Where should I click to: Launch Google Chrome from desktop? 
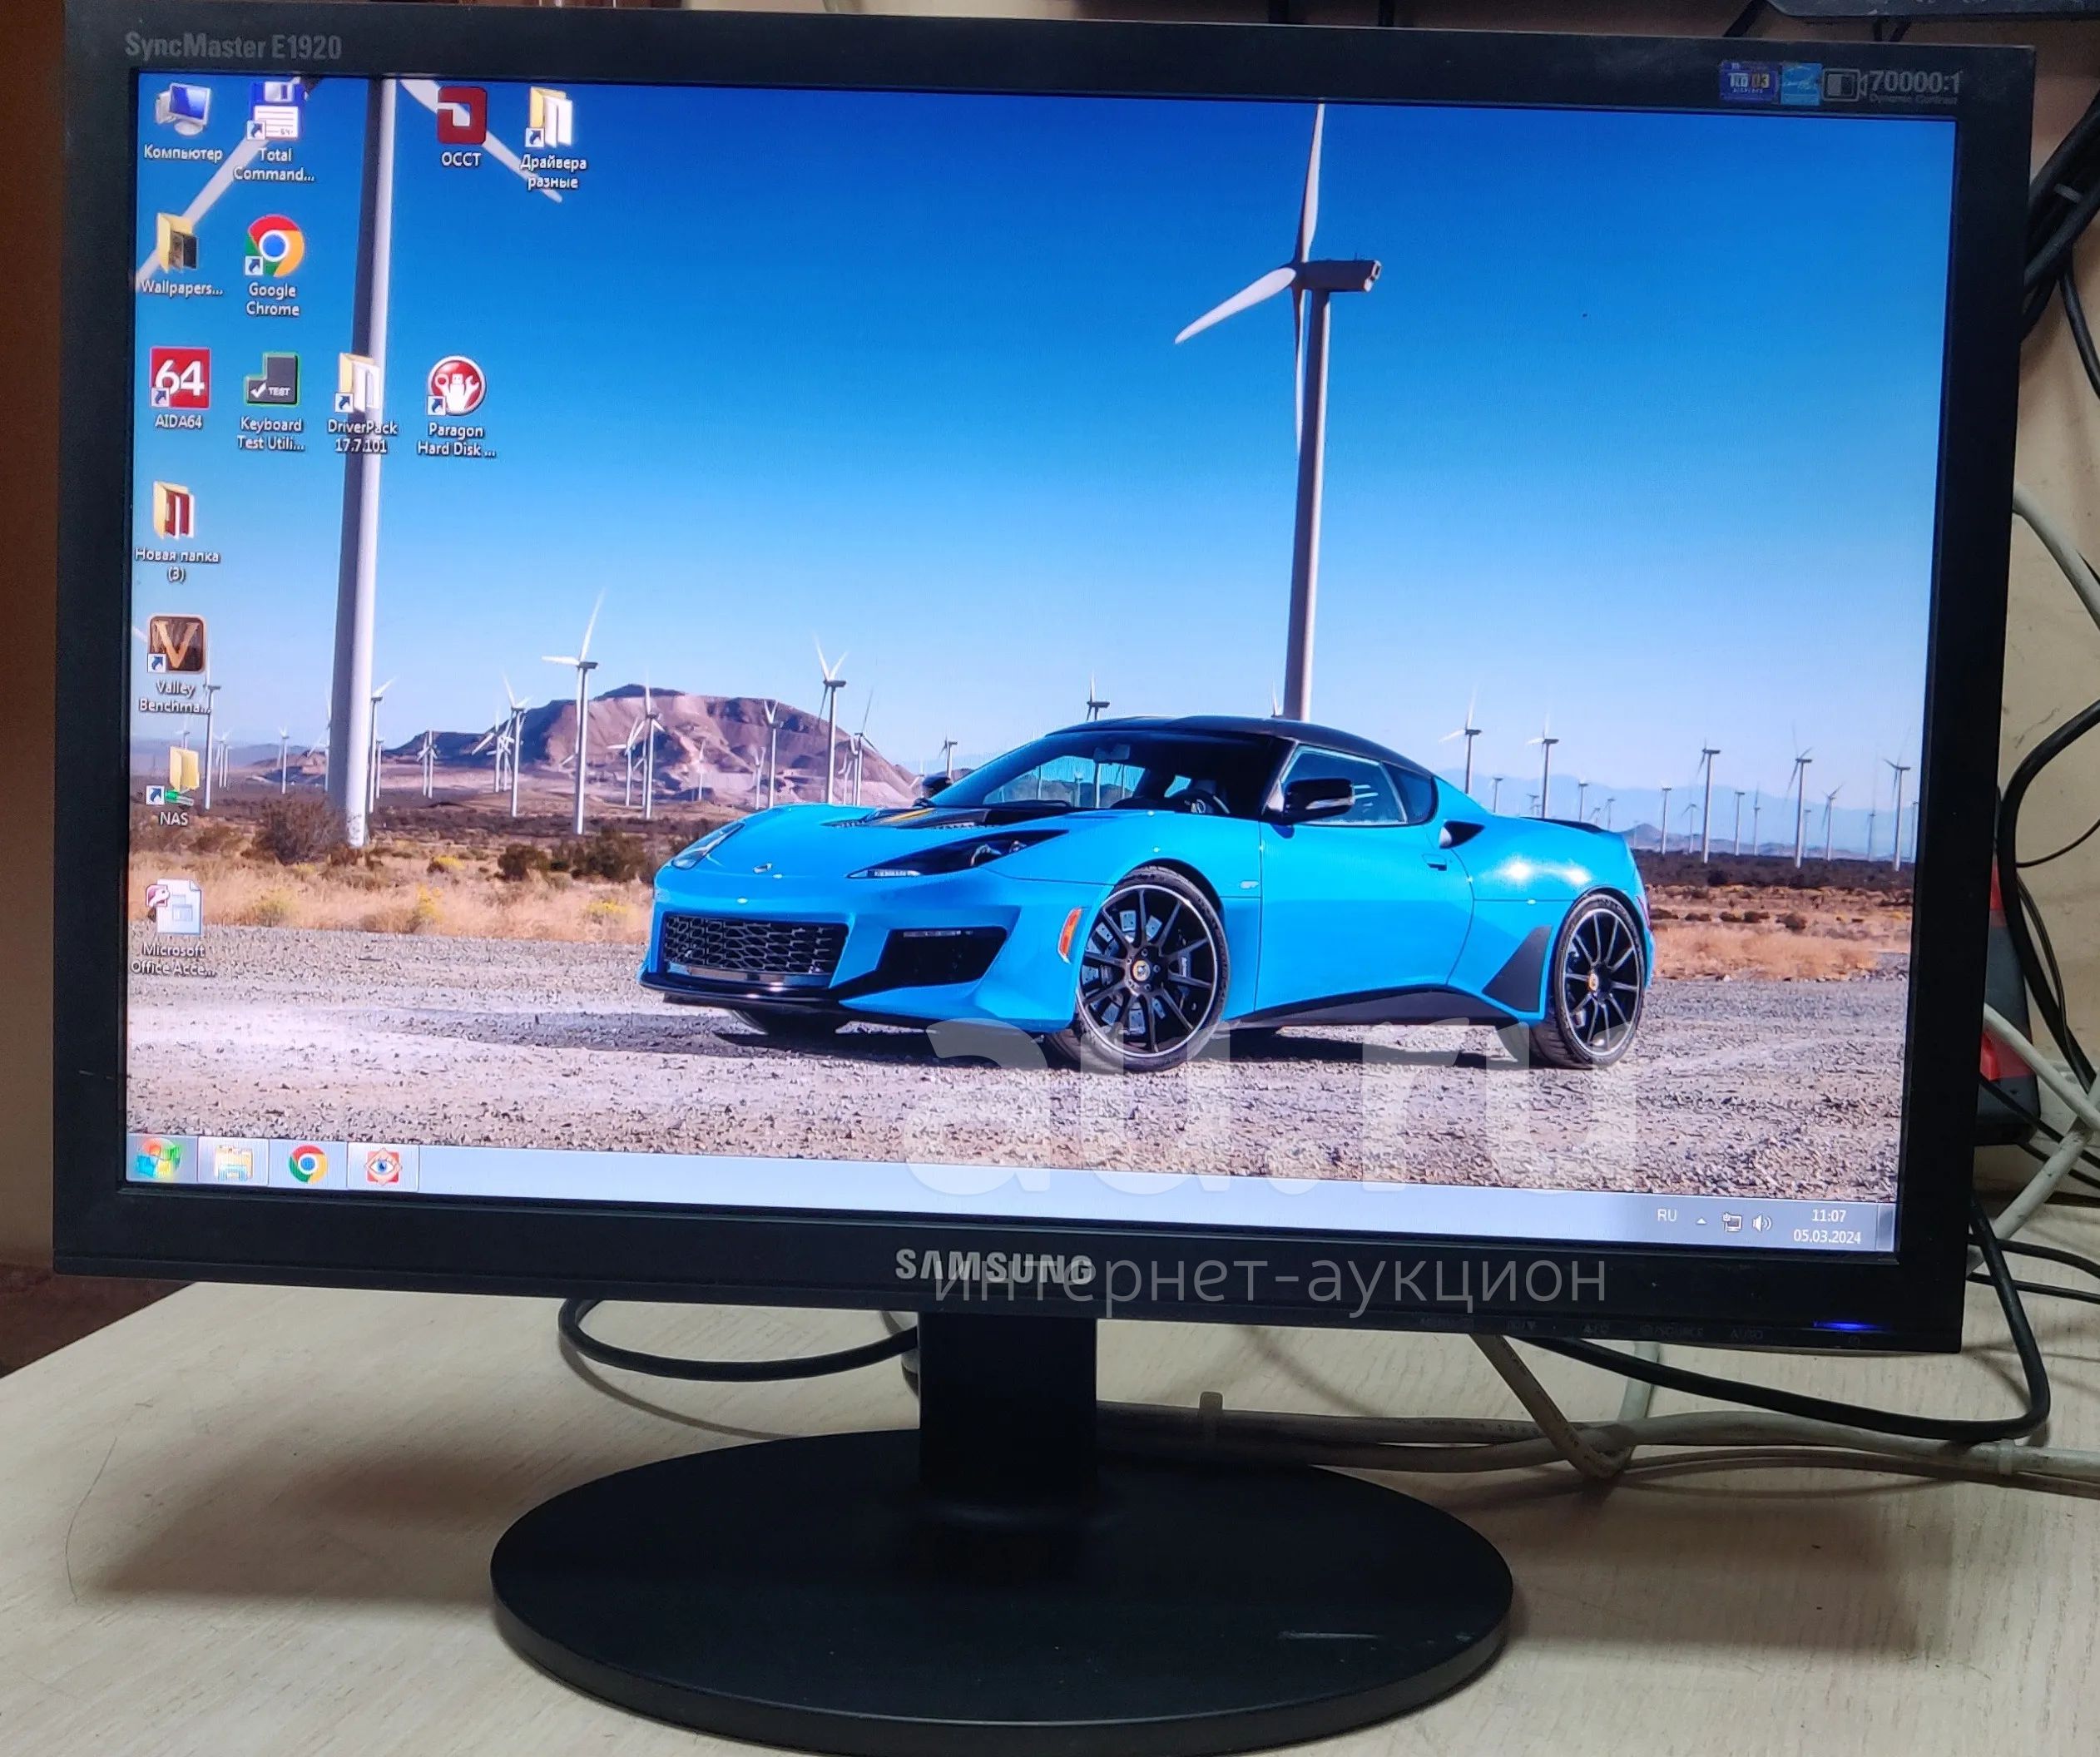273,265
